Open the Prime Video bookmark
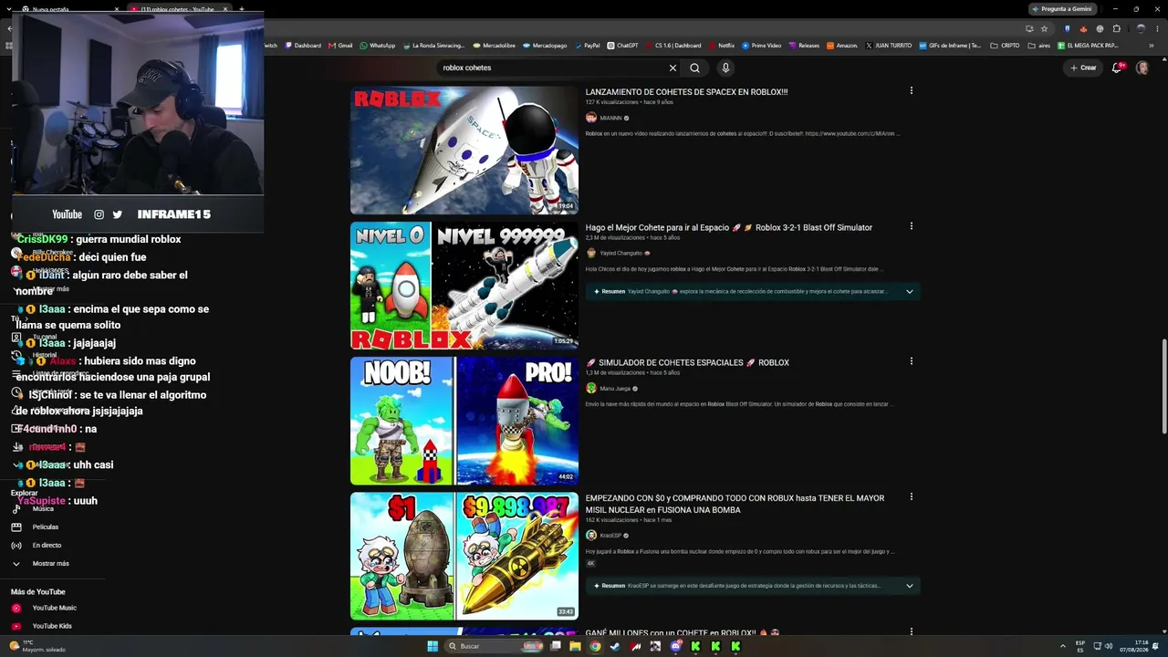The image size is (1168, 657). (762, 46)
